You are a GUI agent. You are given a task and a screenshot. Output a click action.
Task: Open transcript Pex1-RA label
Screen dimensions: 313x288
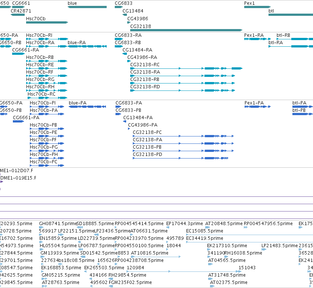(254, 35)
